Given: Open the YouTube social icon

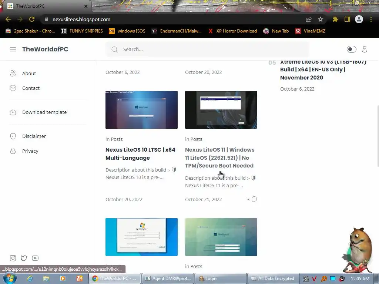Looking at the screenshot, I should click(x=35, y=258).
